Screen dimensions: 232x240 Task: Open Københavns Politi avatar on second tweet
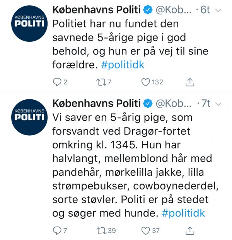coord(29,117)
